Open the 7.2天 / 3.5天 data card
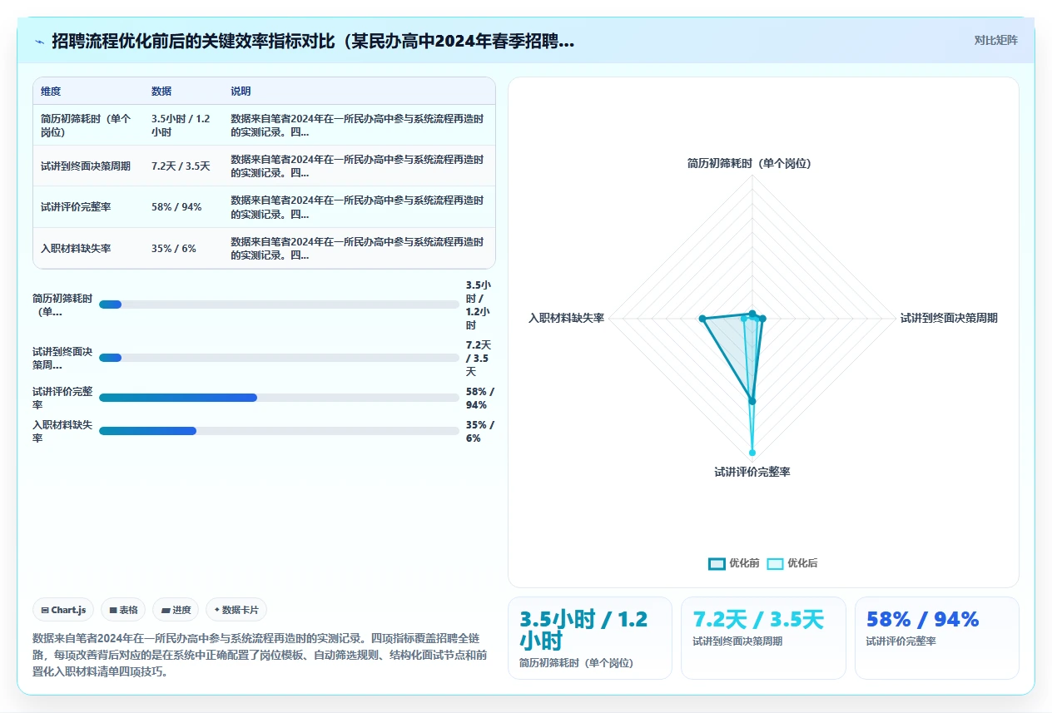The image size is (1052, 713). (x=763, y=638)
